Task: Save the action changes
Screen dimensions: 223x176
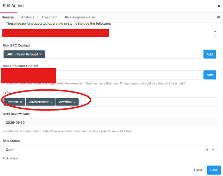Action: [x=214, y=170]
